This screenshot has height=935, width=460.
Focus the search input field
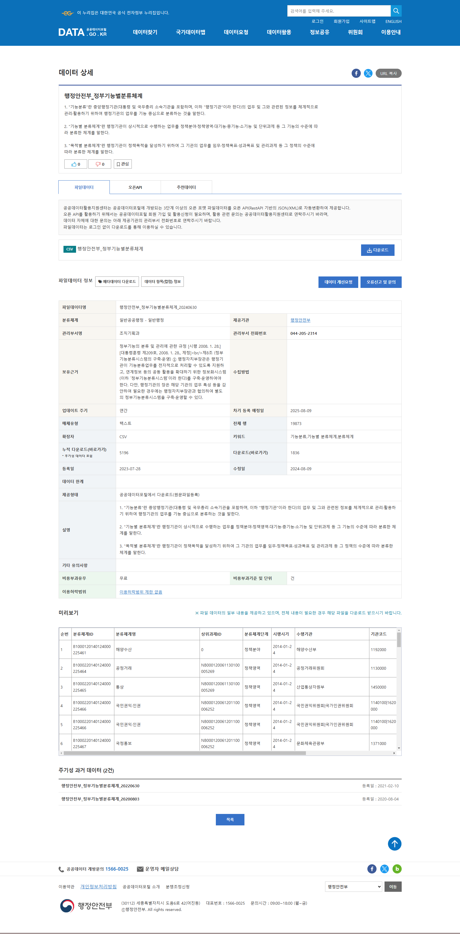point(338,11)
